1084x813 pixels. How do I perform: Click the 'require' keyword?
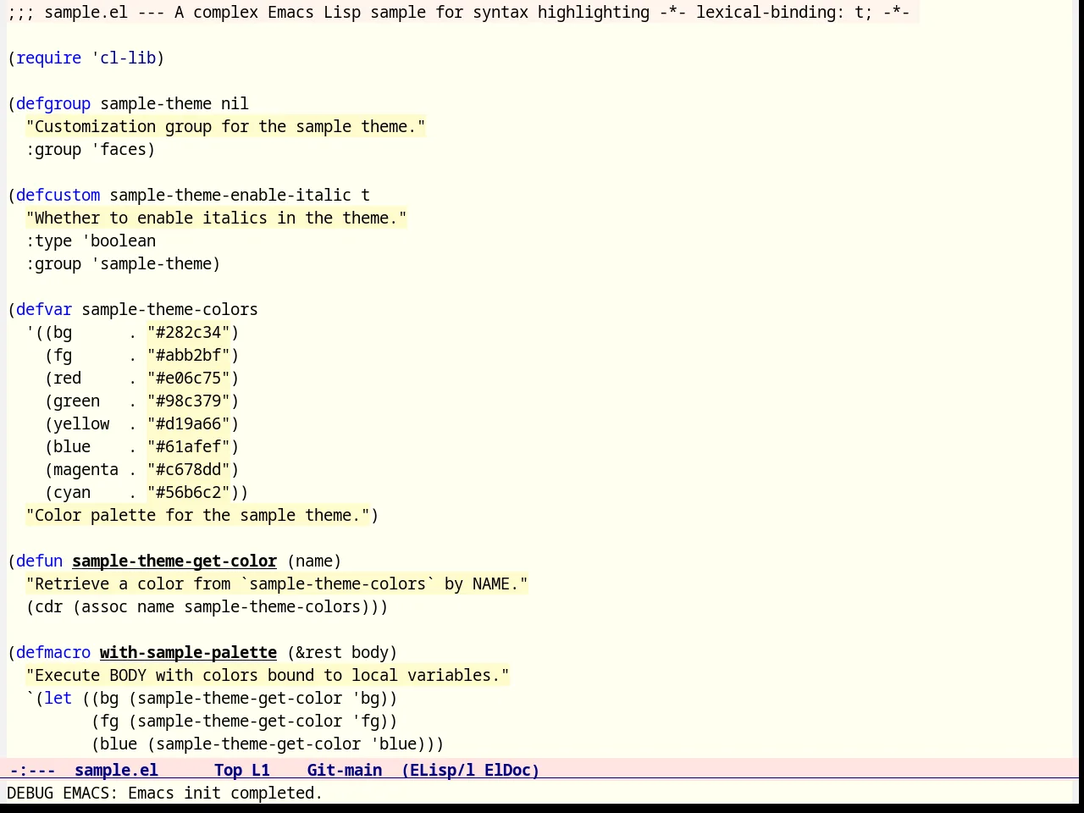click(x=48, y=58)
